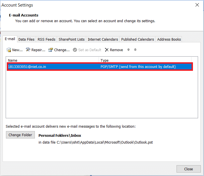This screenshot has width=204, height=176.
Task: Click the Name column header
Action: pos(13,60)
